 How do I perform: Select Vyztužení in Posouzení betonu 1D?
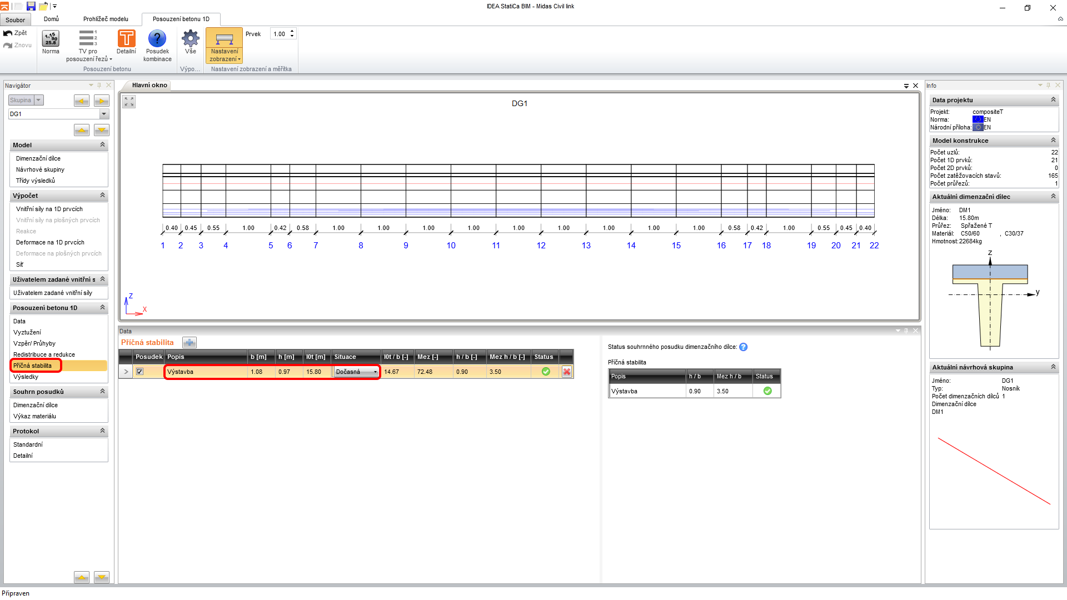pyautogui.click(x=27, y=332)
